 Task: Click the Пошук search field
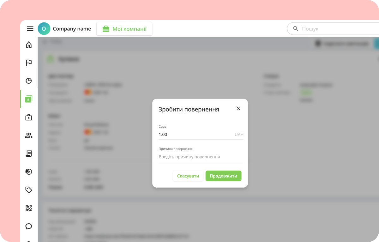coord(338,29)
